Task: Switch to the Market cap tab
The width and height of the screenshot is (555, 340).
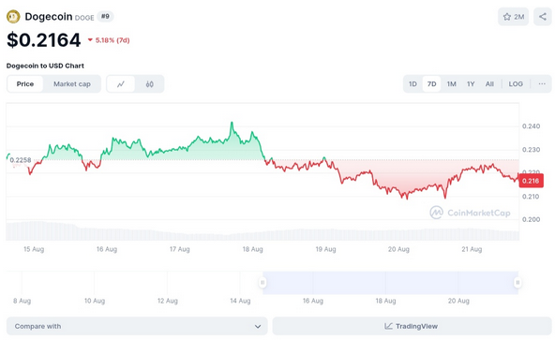Action: point(72,84)
